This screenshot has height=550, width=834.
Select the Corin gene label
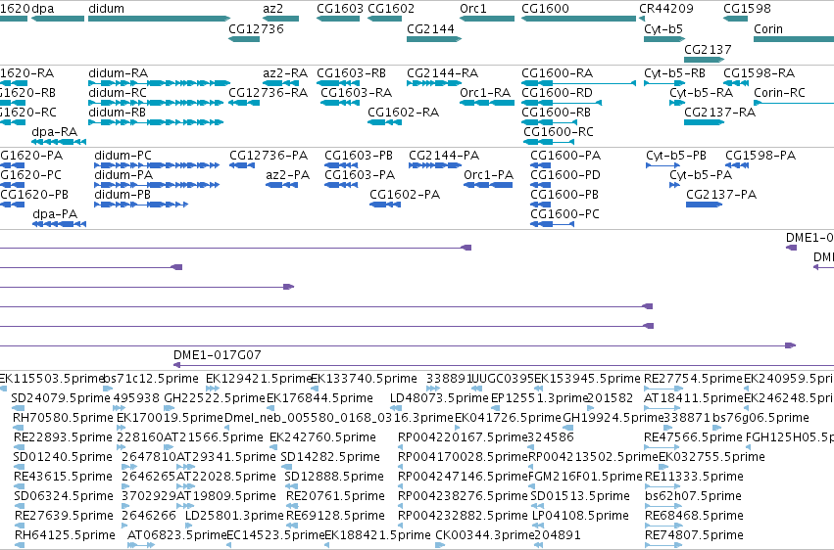pos(768,29)
